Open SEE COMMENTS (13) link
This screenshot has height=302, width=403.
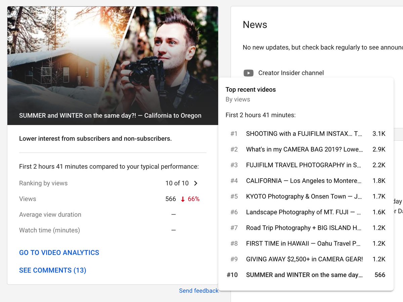[53, 270]
